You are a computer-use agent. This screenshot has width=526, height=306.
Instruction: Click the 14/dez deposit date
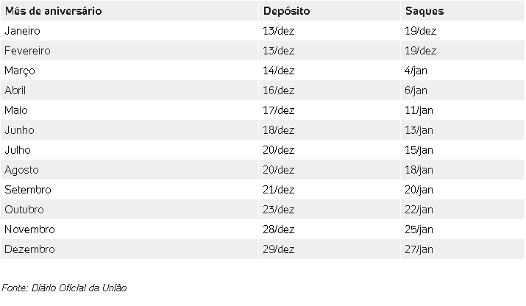tap(278, 71)
